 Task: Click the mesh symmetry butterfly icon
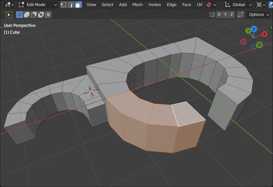click(x=212, y=15)
